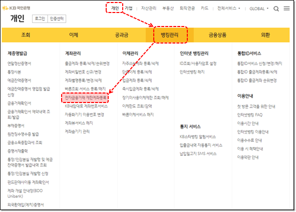Click the KB국민은행 logo

point(16,8)
